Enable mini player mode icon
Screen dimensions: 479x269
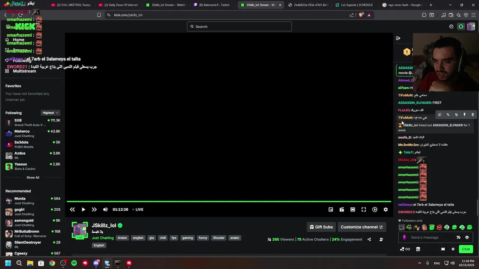pos(331,210)
